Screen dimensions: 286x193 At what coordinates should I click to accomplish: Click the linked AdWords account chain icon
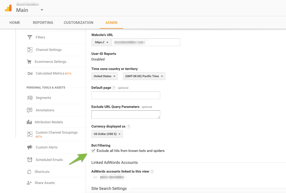click(x=95, y=177)
